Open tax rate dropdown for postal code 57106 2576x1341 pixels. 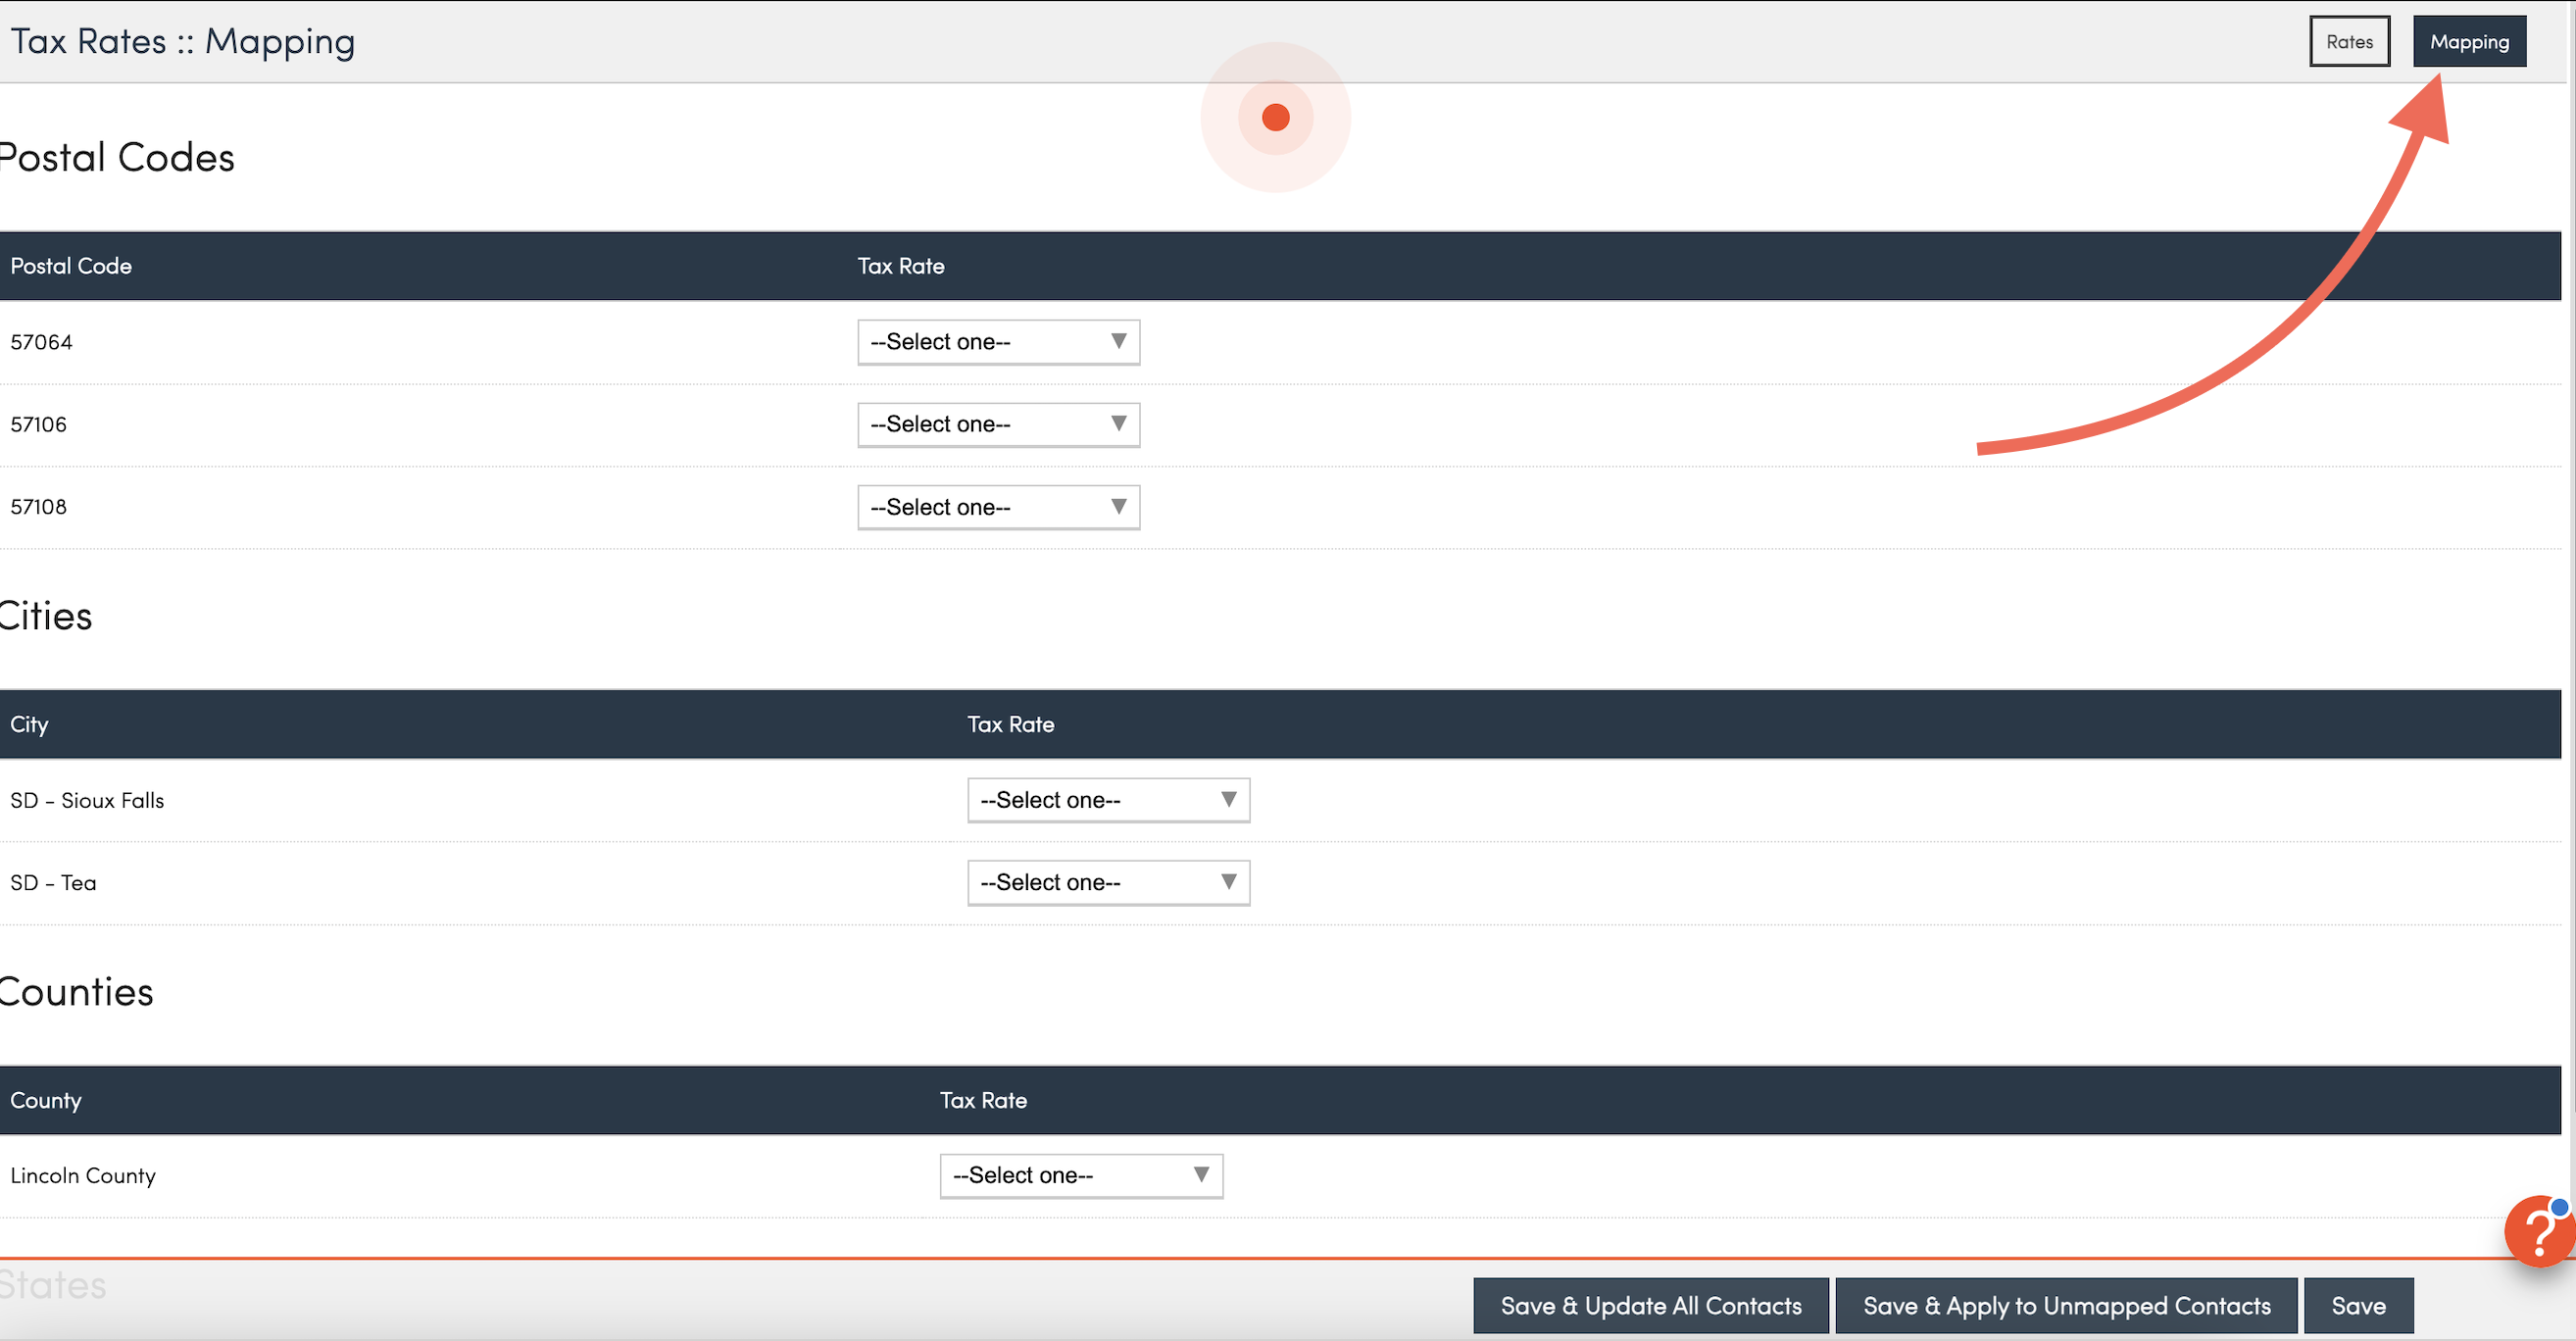click(x=998, y=424)
